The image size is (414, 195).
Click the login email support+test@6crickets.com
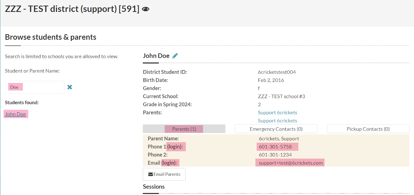pyautogui.click(x=291, y=163)
